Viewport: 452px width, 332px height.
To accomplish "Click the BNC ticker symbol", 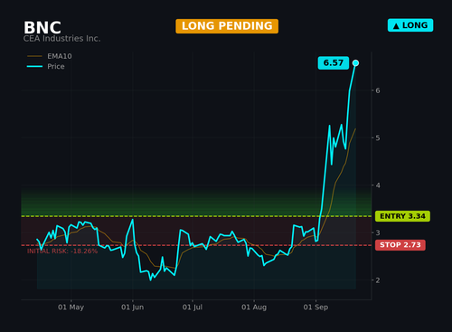I will pyautogui.click(x=42, y=28).
